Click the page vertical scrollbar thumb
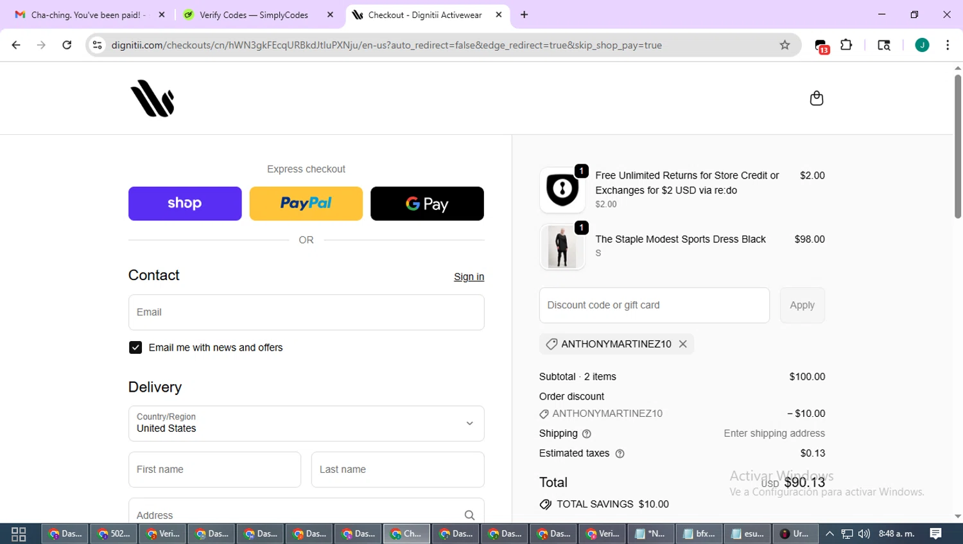The image size is (963, 544). (x=958, y=146)
